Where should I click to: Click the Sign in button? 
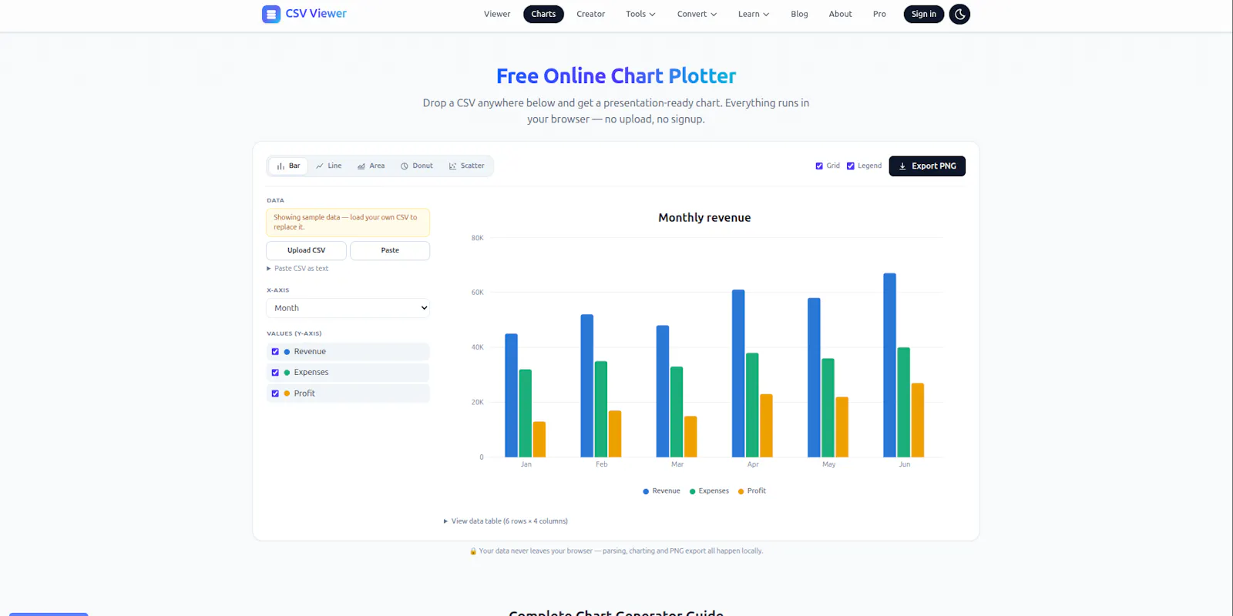(923, 14)
